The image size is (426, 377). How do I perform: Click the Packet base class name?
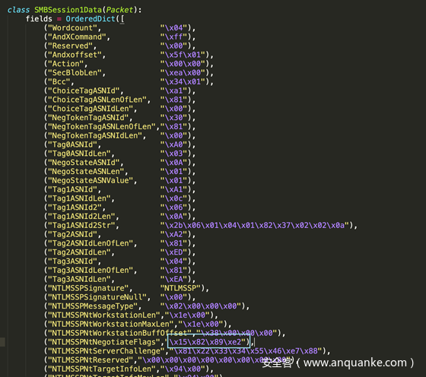(x=119, y=10)
